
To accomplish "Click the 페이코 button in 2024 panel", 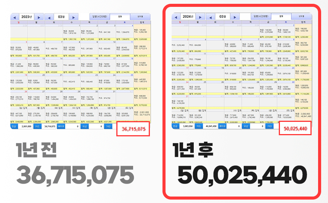I will (x=222, y=126).
